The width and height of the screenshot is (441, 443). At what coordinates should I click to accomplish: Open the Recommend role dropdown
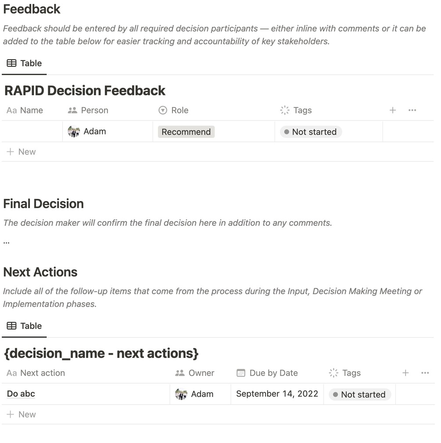coord(186,132)
